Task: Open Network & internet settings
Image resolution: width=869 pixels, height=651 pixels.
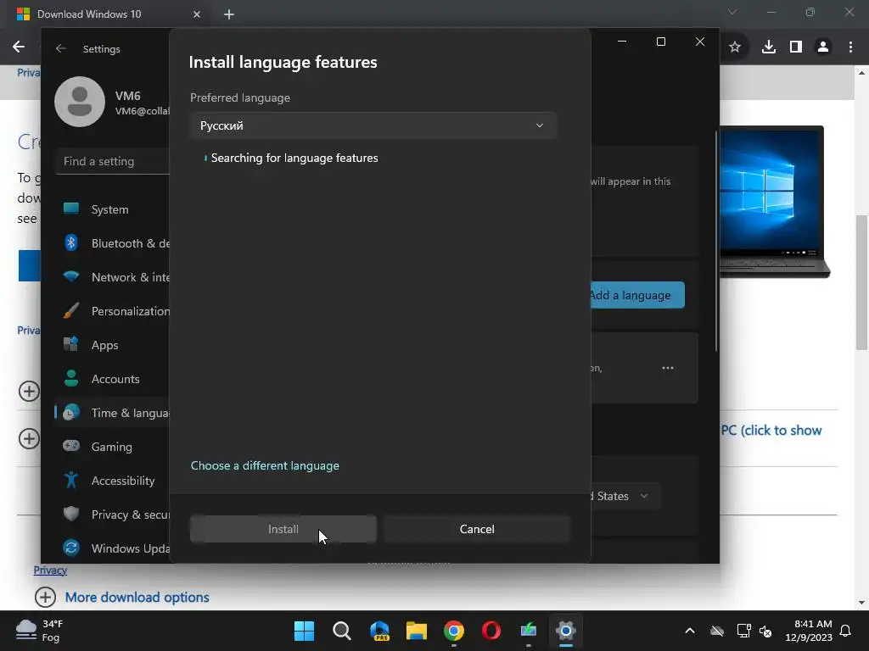Action: [113, 277]
